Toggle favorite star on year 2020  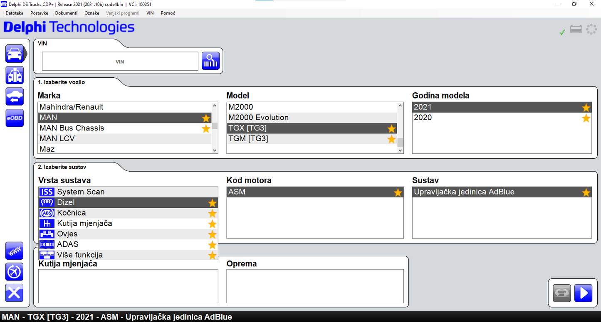pos(586,118)
